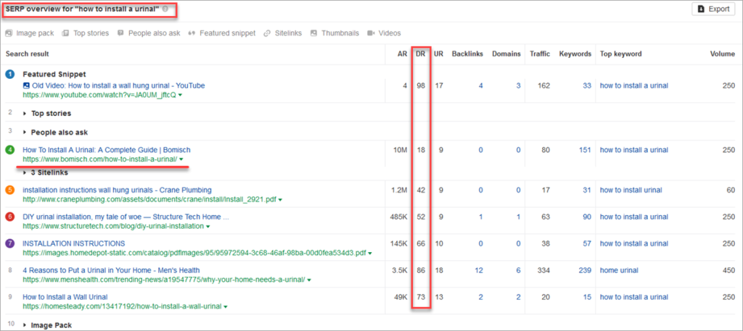743x331 pixels.
Task: Expand the Image Pack row
Action: (25, 325)
